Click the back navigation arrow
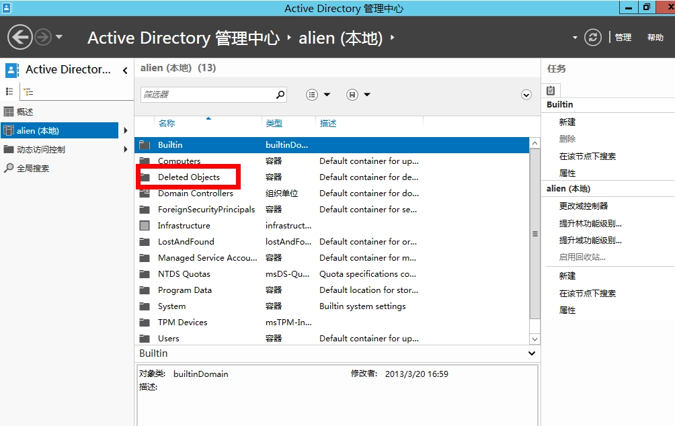 click(x=20, y=37)
